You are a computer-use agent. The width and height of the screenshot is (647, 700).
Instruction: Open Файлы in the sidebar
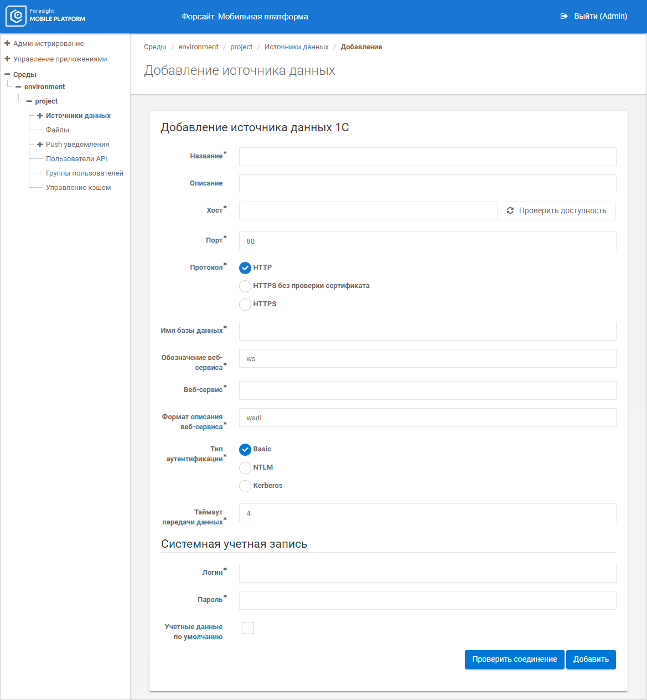click(x=58, y=130)
